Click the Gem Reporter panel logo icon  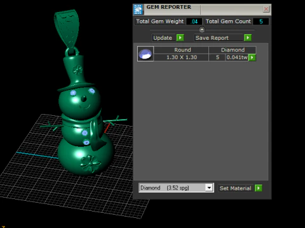pos(139,9)
